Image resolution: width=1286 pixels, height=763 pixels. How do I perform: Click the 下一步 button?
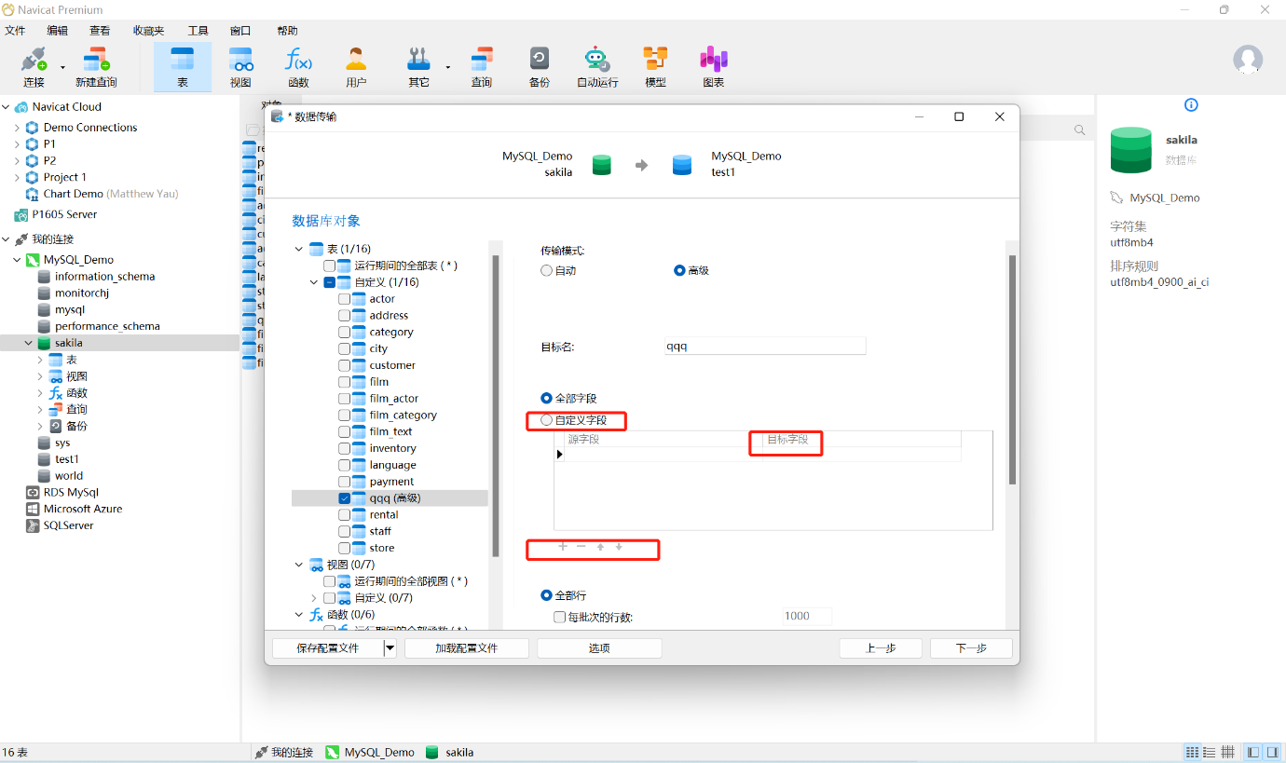(x=971, y=648)
